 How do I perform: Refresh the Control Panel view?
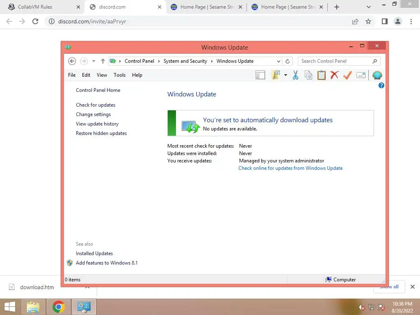coord(288,62)
